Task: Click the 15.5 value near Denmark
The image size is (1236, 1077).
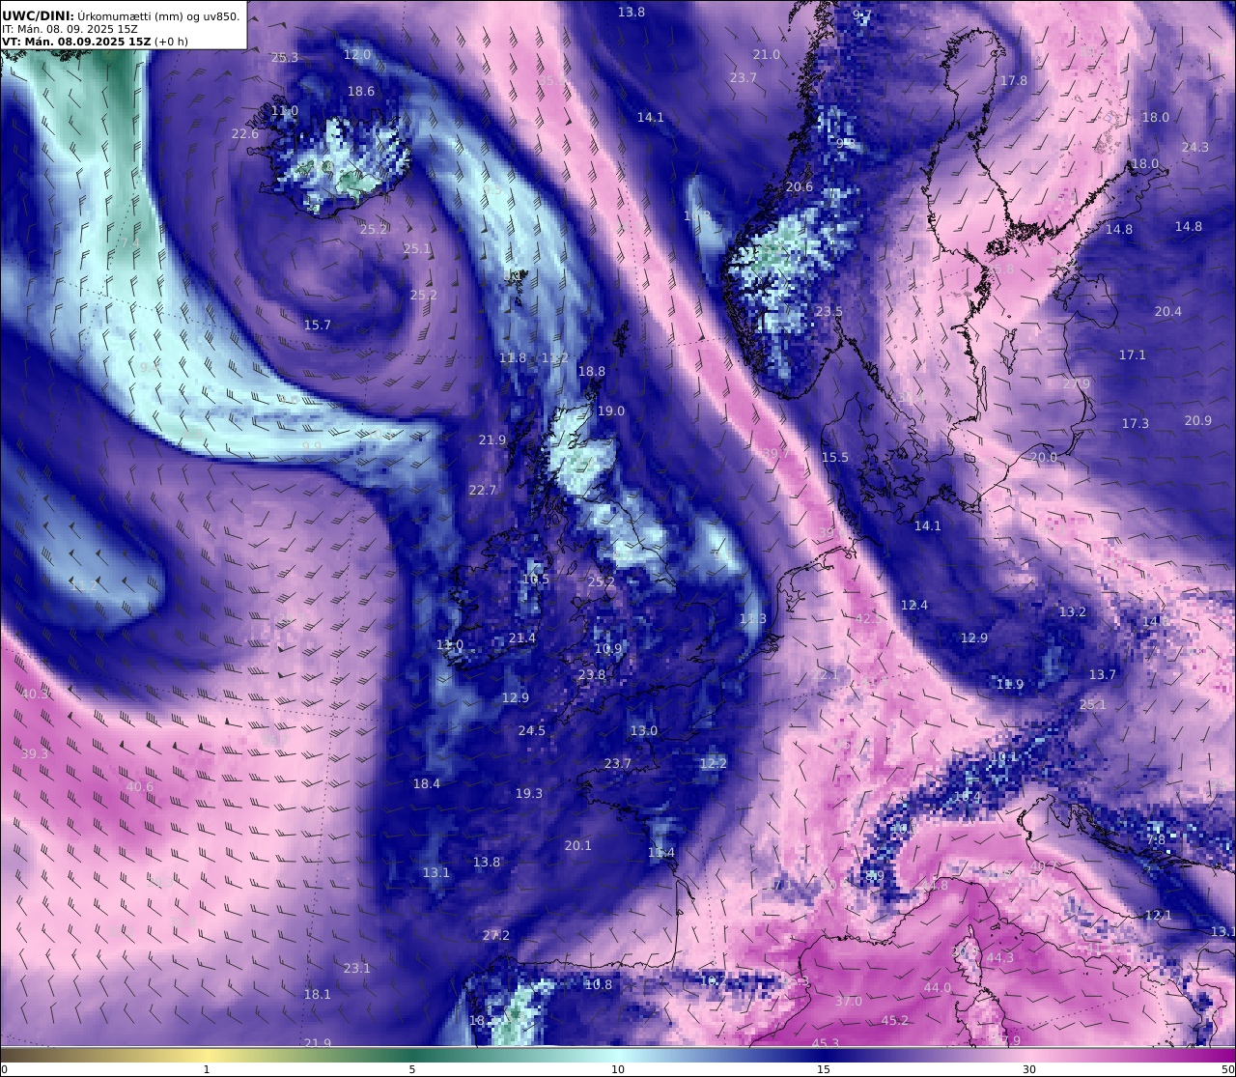Action: (835, 458)
